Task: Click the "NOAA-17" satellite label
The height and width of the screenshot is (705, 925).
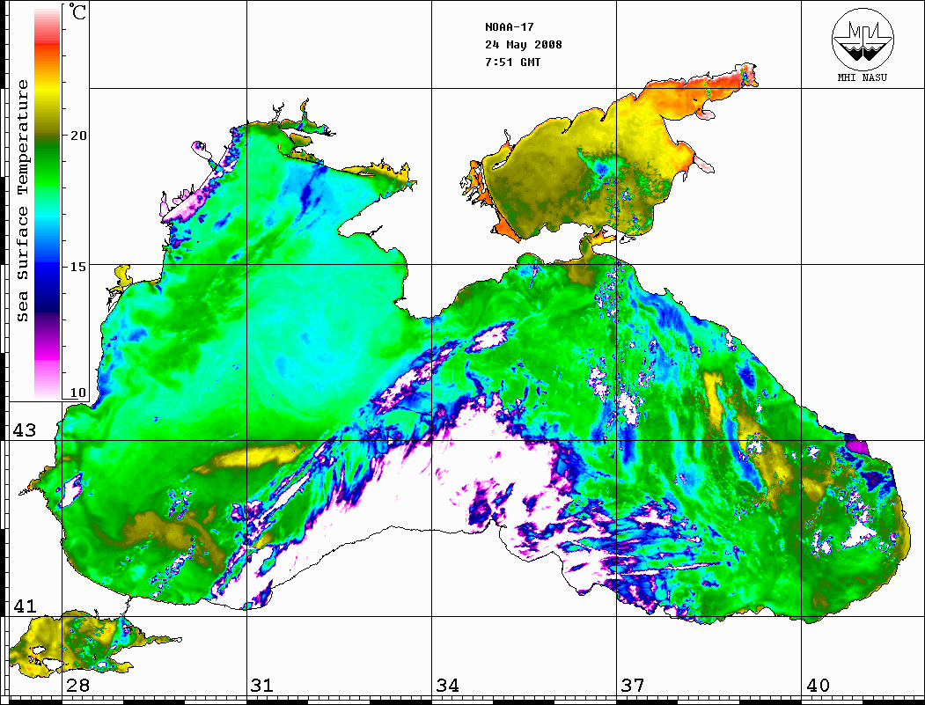Action: point(509,27)
